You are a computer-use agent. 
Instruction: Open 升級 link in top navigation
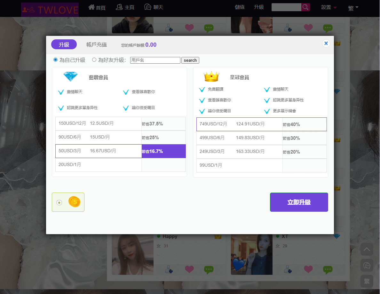pos(259,7)
